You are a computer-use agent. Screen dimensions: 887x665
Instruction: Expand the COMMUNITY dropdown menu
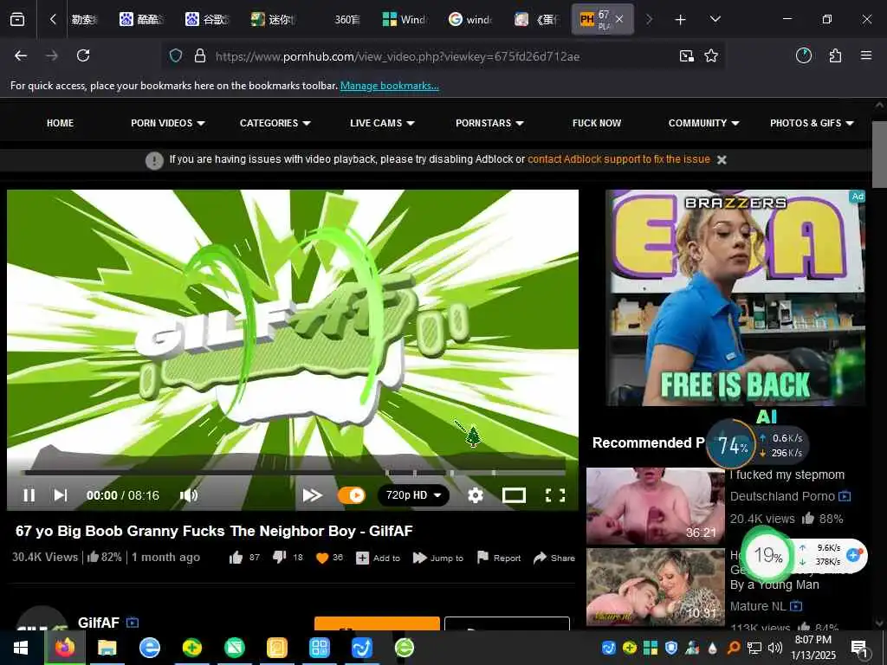[703, 123]
